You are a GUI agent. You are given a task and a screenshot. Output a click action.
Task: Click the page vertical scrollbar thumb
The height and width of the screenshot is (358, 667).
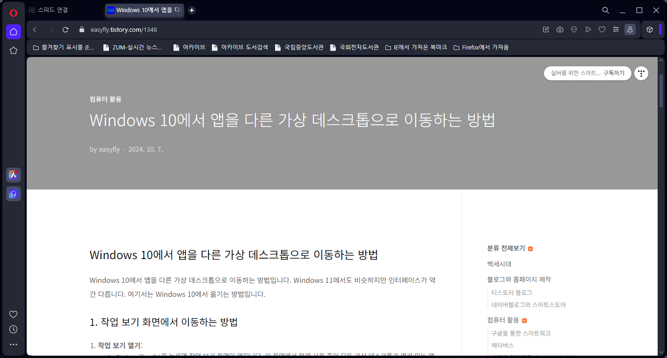coord(661,91)
